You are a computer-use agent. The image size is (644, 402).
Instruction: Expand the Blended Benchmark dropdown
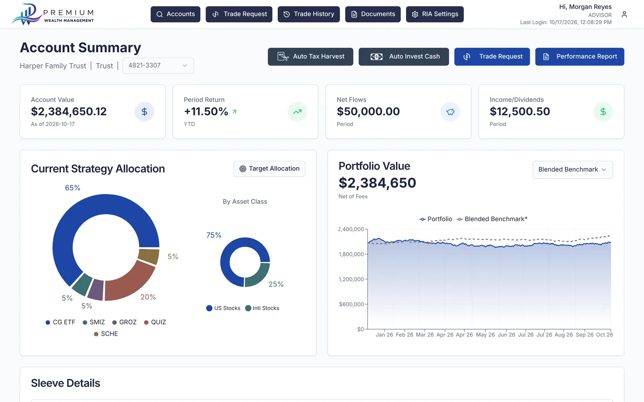coord(573,170)
